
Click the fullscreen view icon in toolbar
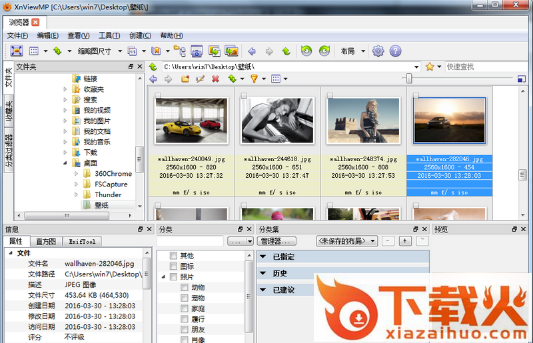16,51
